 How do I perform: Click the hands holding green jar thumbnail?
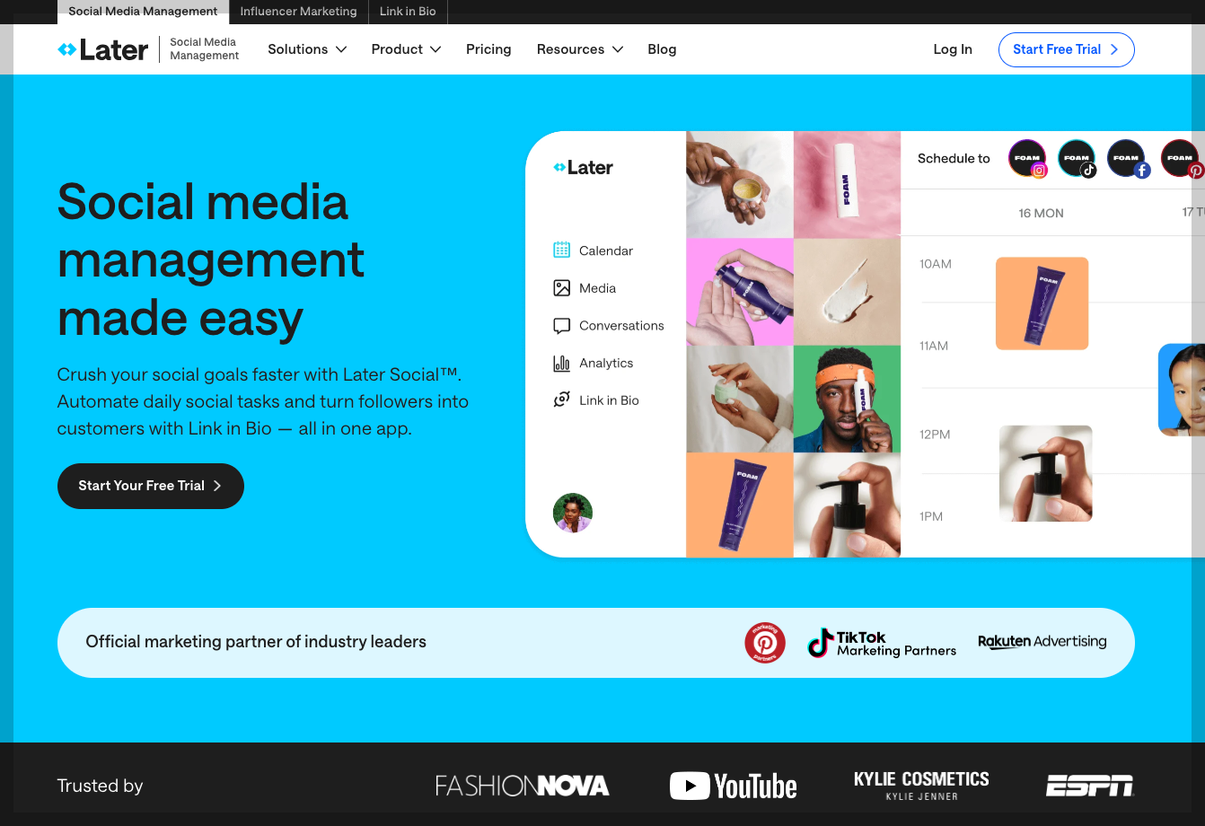[x=740, y=399]
